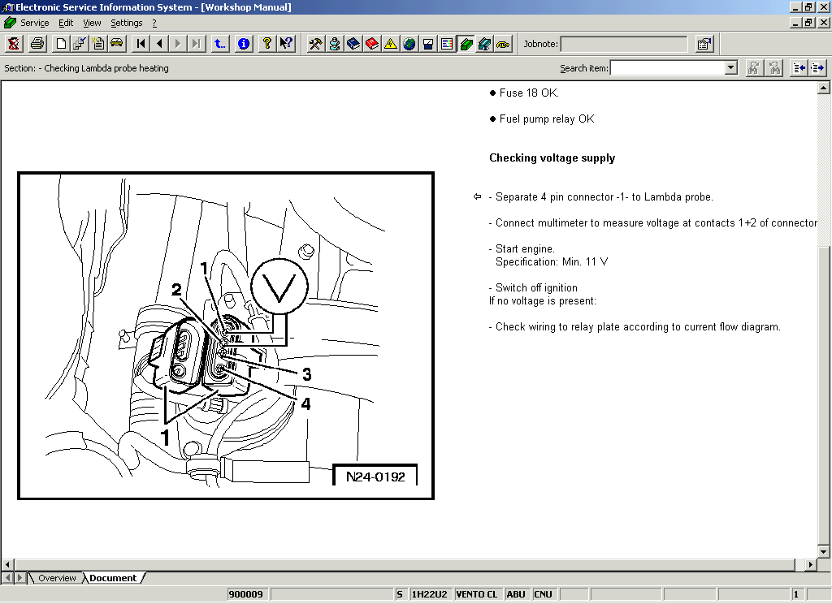The width and height of the screenshot is (832, 604).
Task: Toggle the green book view button
Action: 466,44
